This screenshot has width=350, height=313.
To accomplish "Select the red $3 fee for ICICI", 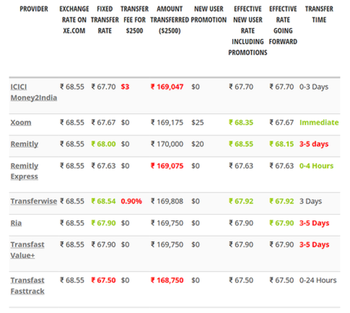I will pyautogui.click(x=125, y=87).
